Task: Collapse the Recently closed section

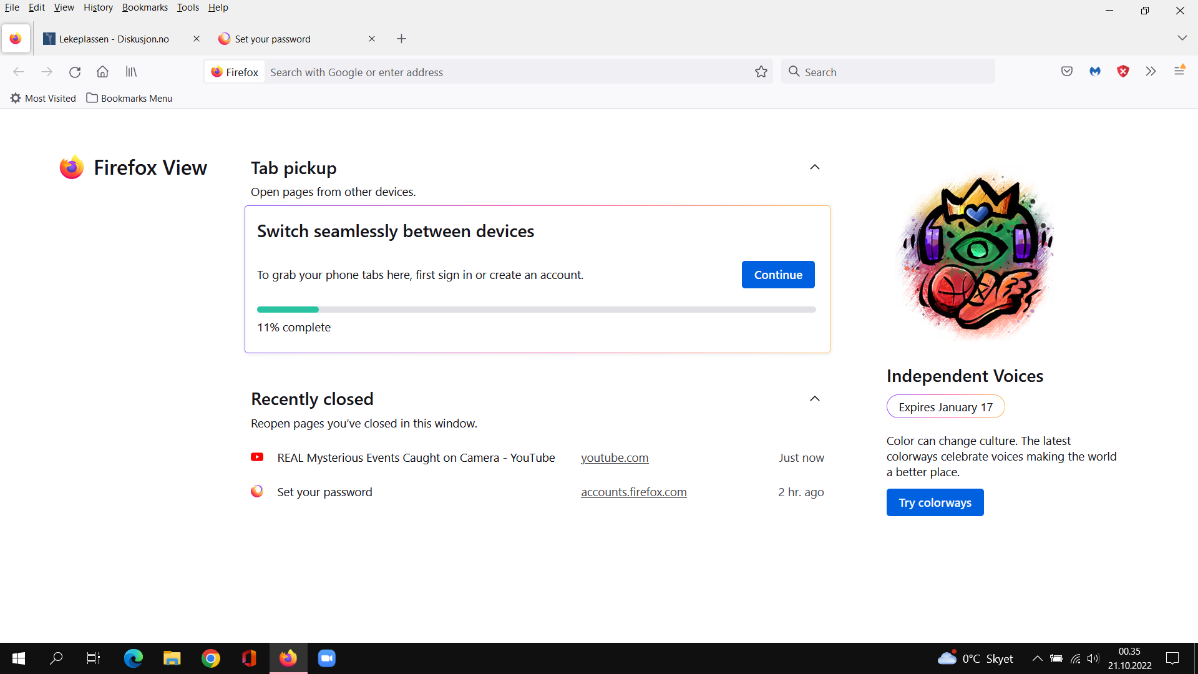Action: [x=815, y=399]
